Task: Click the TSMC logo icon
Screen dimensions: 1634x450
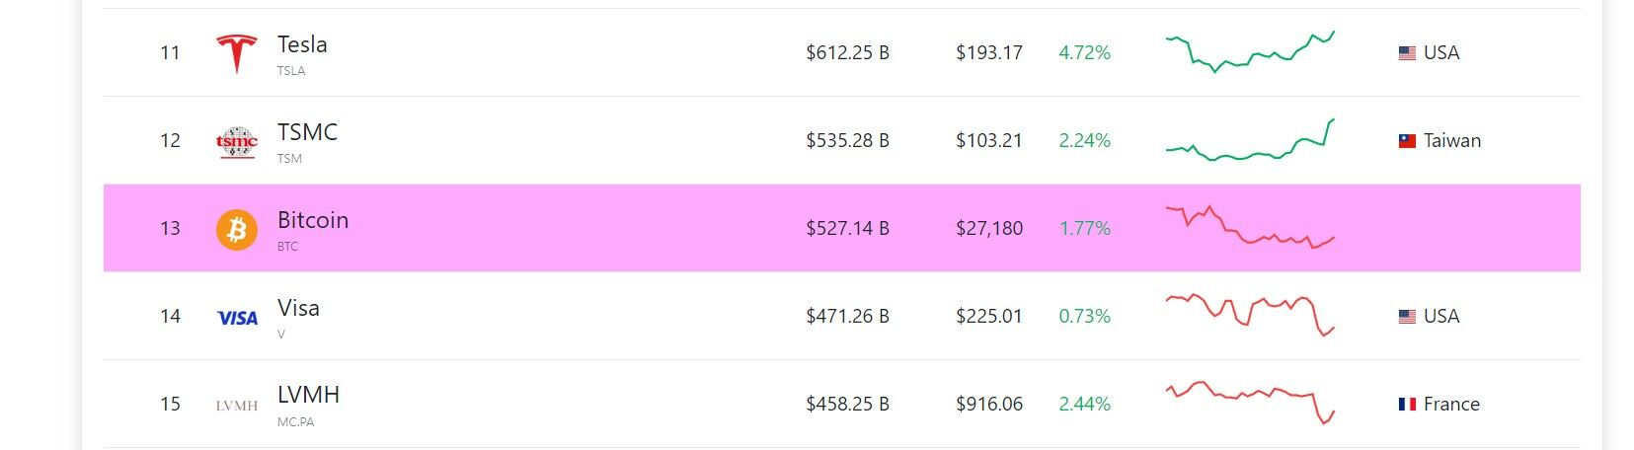Action: (x=237, y=141)
